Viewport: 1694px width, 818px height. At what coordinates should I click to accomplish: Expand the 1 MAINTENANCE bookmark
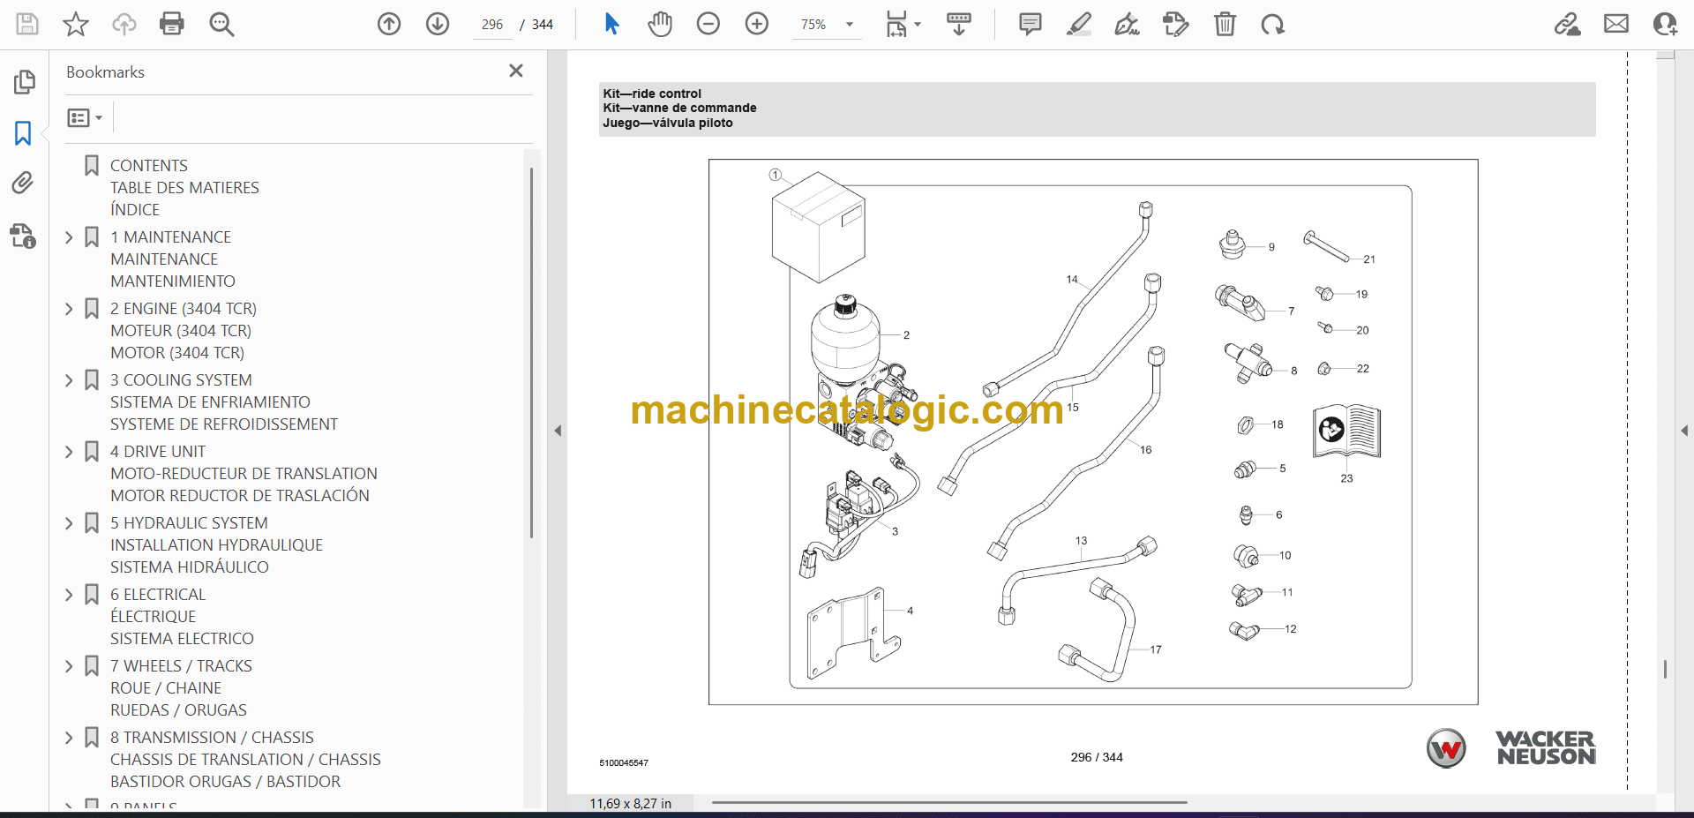[x=69, y=237]
